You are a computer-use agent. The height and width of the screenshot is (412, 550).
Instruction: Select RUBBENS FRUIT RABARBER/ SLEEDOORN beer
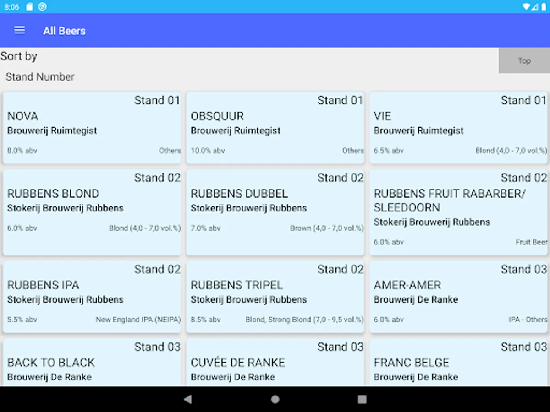click(x=460, y=212)
